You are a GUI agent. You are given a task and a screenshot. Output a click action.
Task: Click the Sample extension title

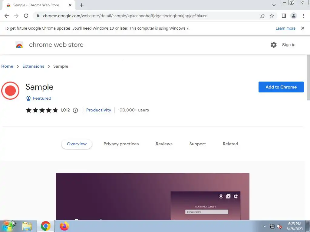40,87
